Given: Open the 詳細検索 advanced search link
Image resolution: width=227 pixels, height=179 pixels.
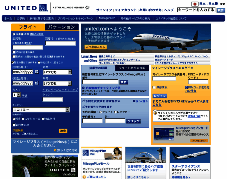Looking at the screenshot, I should [18, 130].
